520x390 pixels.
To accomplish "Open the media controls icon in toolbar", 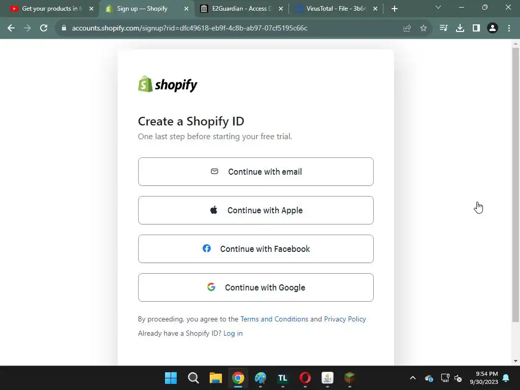I will pos(443,28).
